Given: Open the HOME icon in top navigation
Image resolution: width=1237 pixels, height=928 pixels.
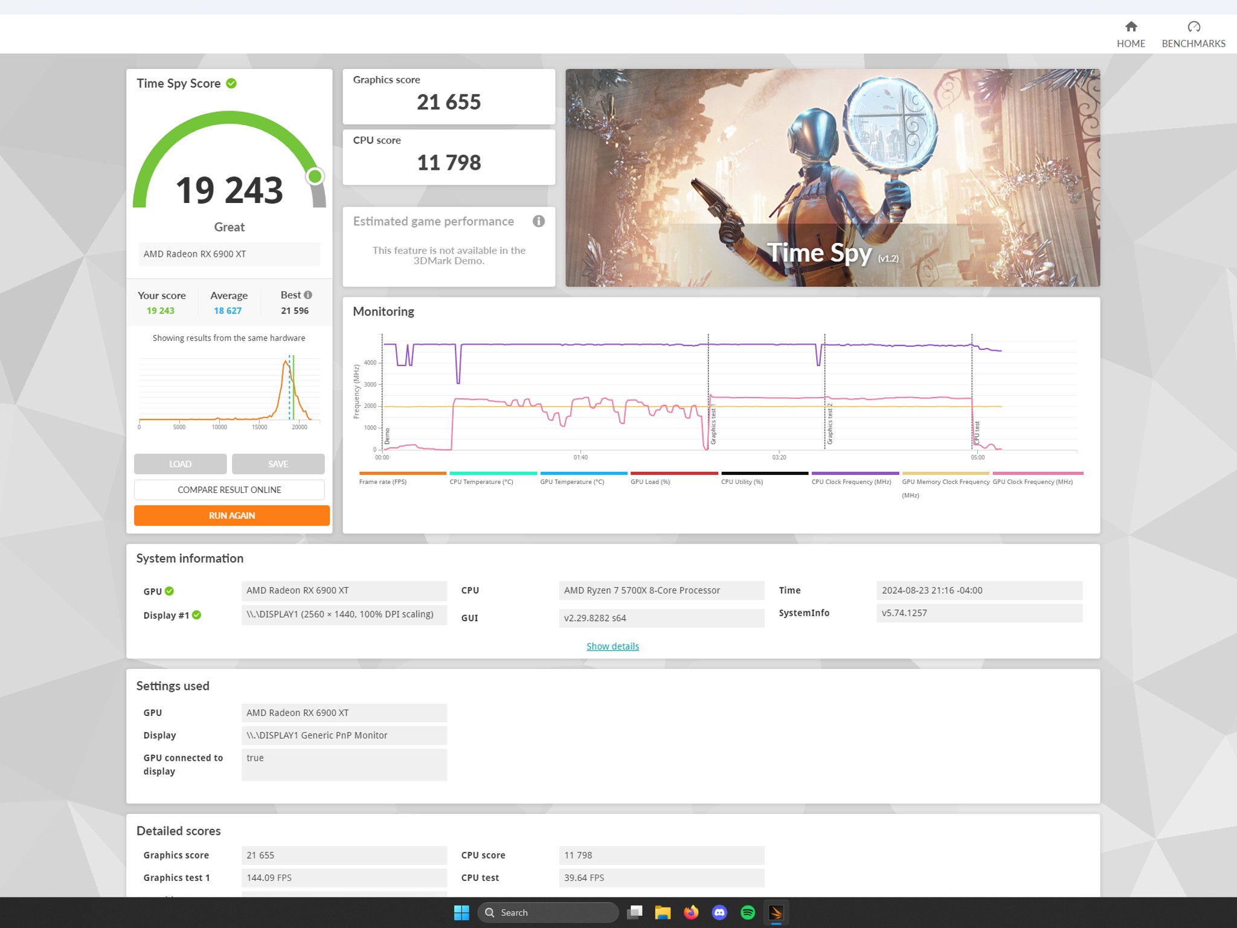Looking at the screenshot, I should pos(1131,27).
